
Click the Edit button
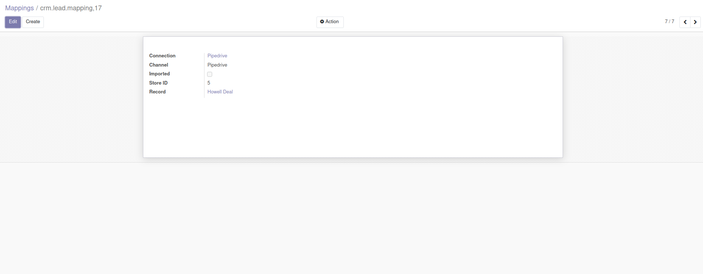pos(13,22)
